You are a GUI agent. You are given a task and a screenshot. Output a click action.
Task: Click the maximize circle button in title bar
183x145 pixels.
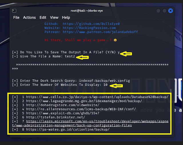pos(164,11)
